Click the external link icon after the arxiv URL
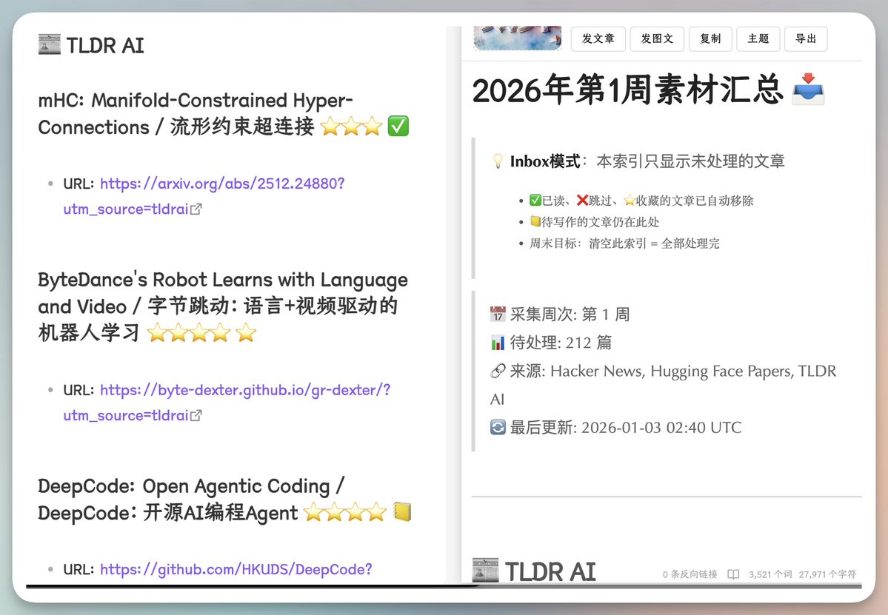The height and width of the screenshot is (615, 888). [196, 209]
